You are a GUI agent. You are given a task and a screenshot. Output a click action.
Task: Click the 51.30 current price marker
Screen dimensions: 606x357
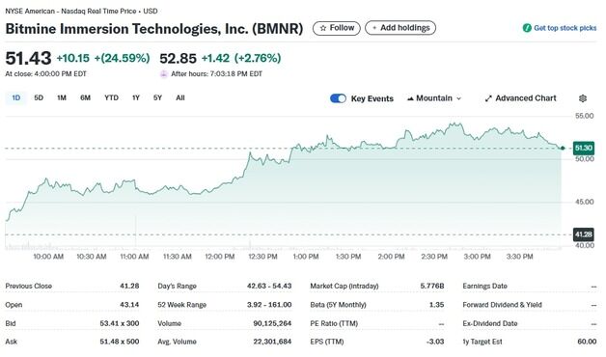pyautogui.click(x=584, y=148)
